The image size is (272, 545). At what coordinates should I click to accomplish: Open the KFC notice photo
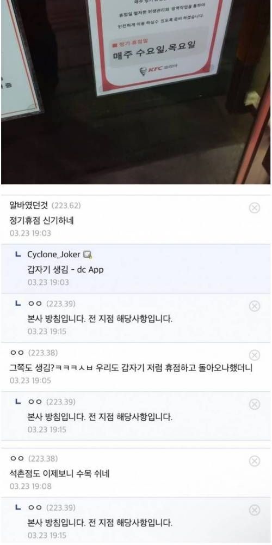coord(136,92)
